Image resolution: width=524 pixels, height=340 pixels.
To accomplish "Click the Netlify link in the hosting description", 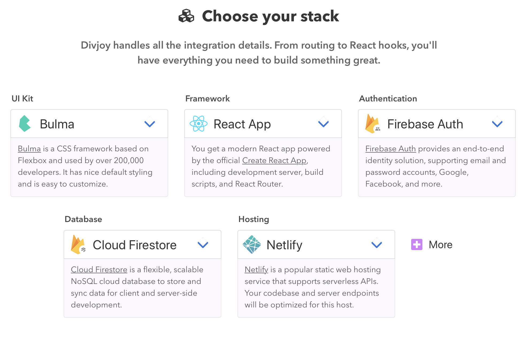I will pyautogui.click(x=256, y=269).
